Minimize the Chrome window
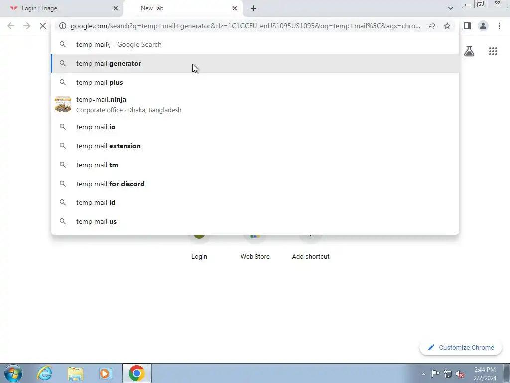 click(x=468, y=4)
